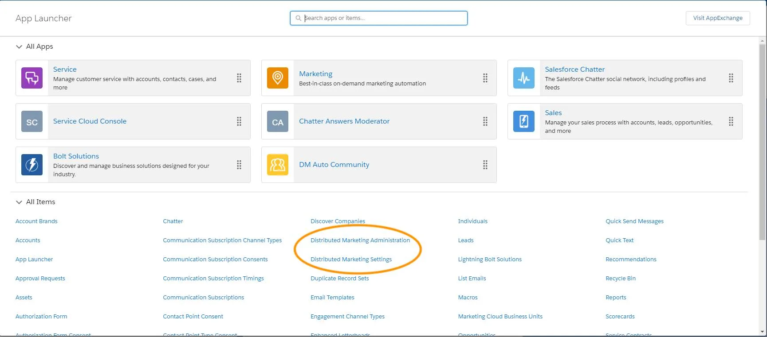The height and width of the screenshot is (337, 767).
Task: Click the Marketing app location-pin icon
Action: (x=278, y=78)
